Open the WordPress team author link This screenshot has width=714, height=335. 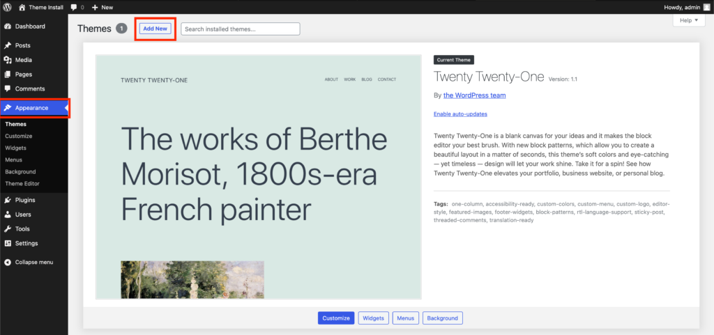[474, 95]
